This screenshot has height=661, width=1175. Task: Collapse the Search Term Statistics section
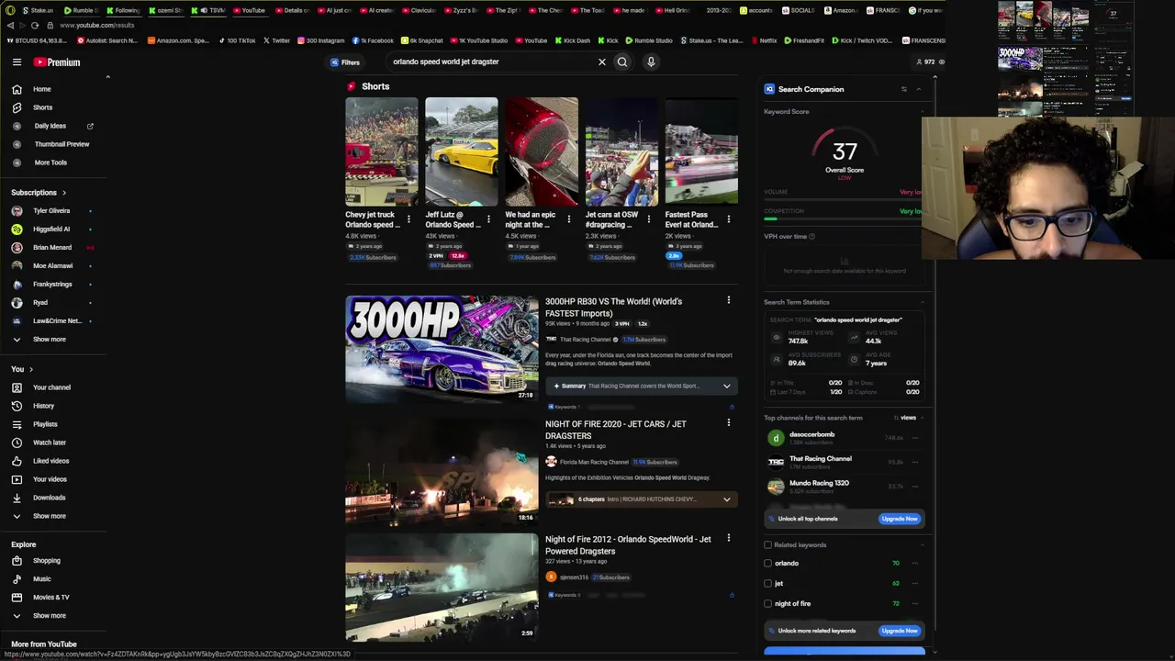(922, 302)
